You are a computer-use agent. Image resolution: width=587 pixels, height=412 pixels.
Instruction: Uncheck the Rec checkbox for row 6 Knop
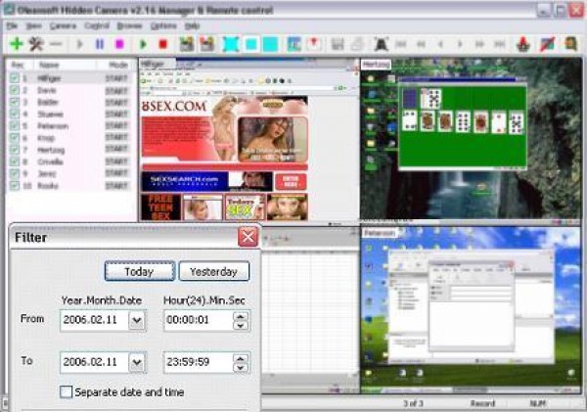click(x=15, y=138)
